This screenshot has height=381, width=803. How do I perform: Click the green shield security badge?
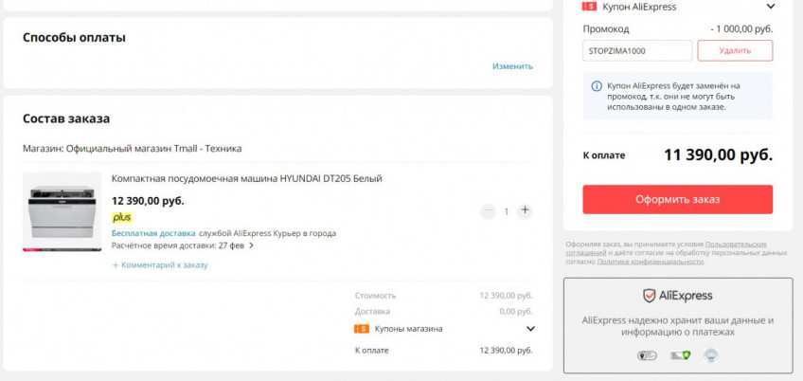pos(680,355)
